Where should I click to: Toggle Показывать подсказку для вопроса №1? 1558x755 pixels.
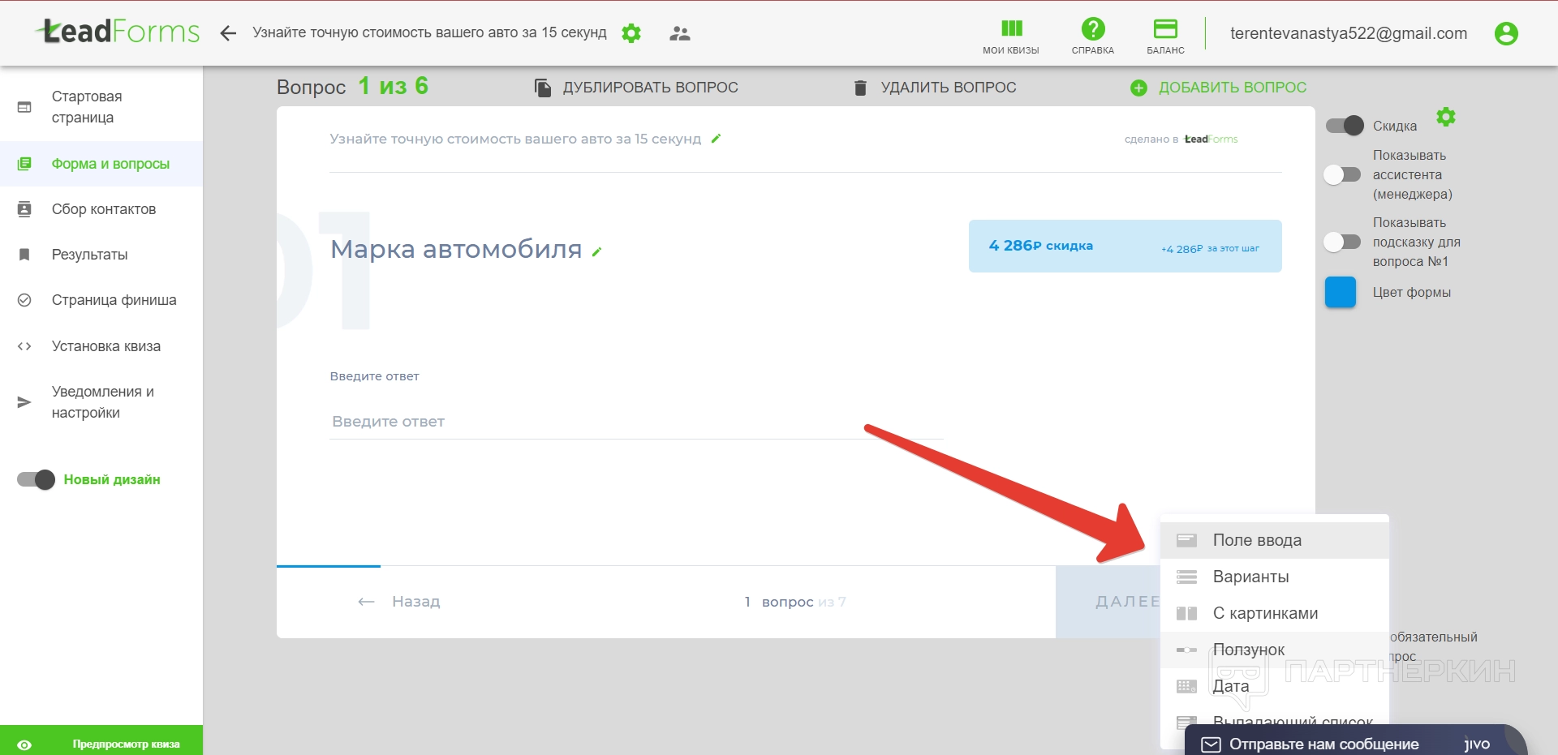pos(1342,242)
